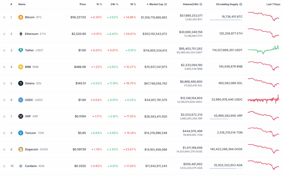Click BNB circulating supply 145,936,879 BNB
Screen dimensions: 284x176
pyautogui.click(x=230, y=67)
